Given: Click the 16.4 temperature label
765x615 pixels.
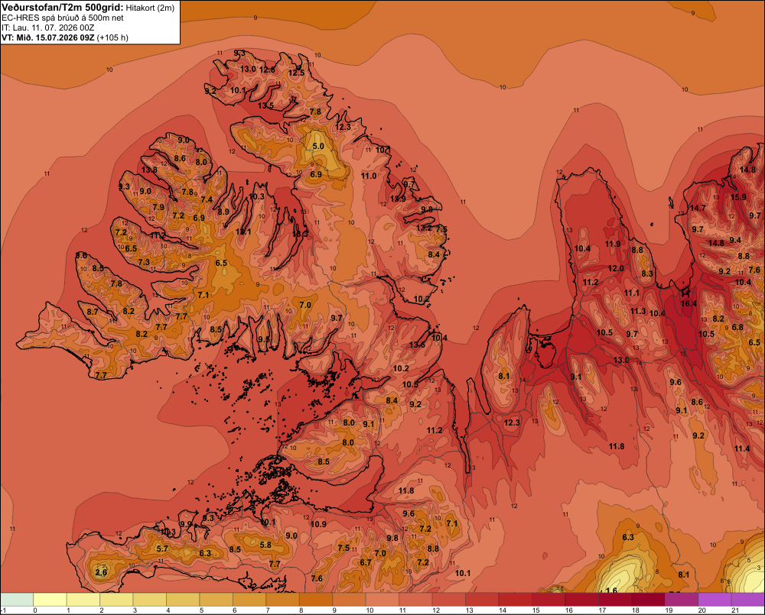Looking at the screenshot, I should 688,303.
